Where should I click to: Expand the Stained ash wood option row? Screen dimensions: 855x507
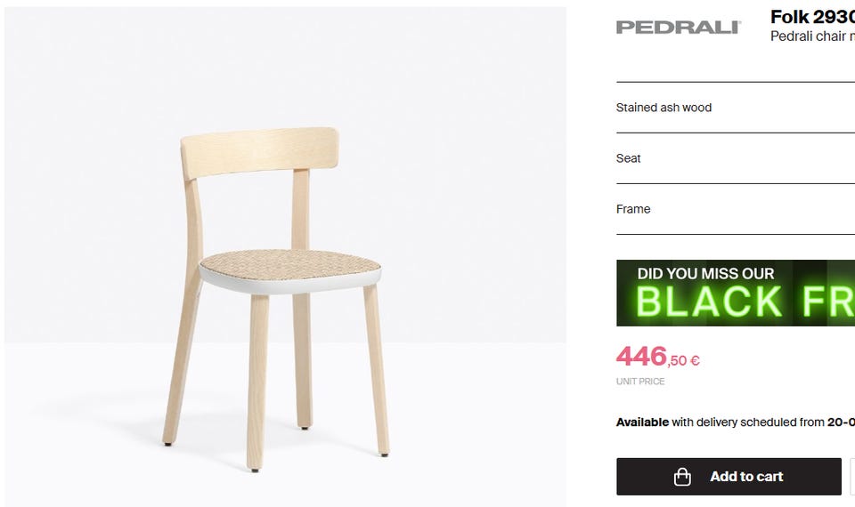736,108
